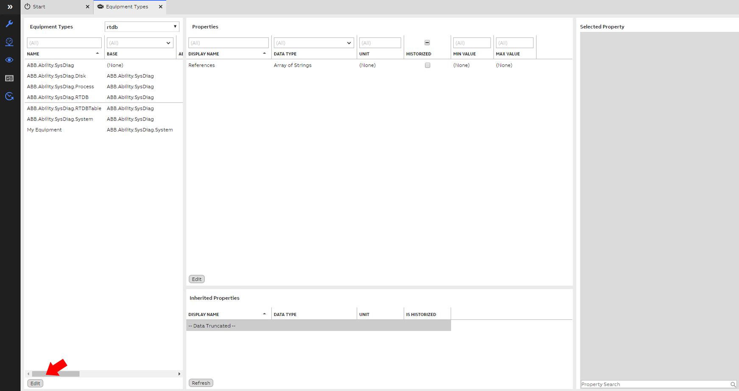Open the eye view icon in sidebar
The image size is (739, 391).
pyautogui.click(x=9, y=60)
